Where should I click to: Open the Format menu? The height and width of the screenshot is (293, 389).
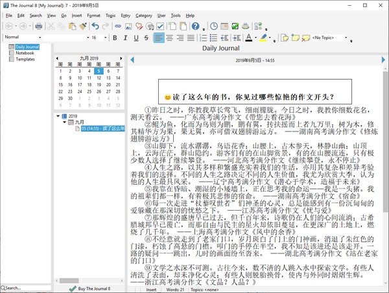[x=93, y=15]
